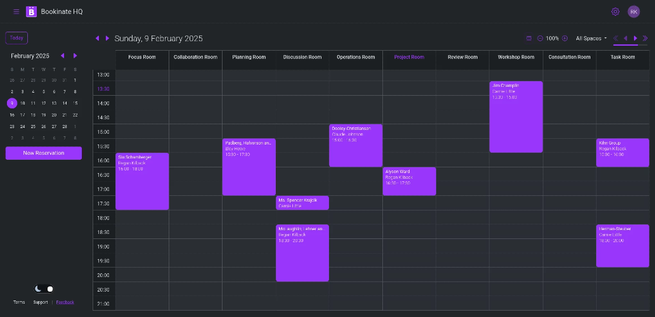655x317 pixels.
Task: Show next month in mini calendar
Action: pyautogui.click(x=75, y=56)
